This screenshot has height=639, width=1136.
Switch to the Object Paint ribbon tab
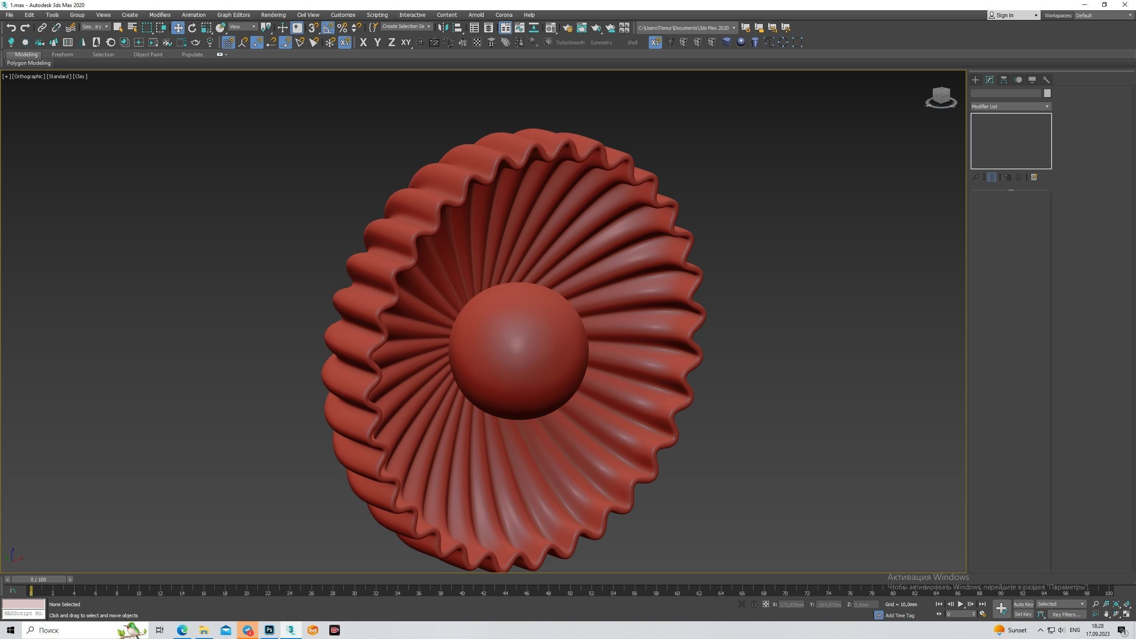148,55
